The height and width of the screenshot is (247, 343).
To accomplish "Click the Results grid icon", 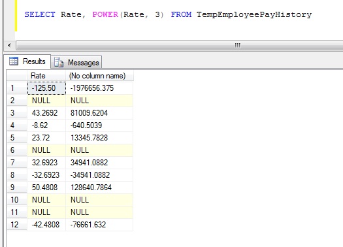I will pyautogui.click(x=14, y=61).
